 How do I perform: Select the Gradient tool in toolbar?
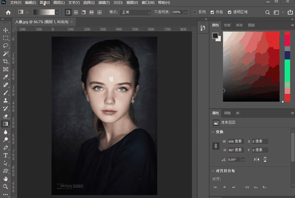point(5,124)
